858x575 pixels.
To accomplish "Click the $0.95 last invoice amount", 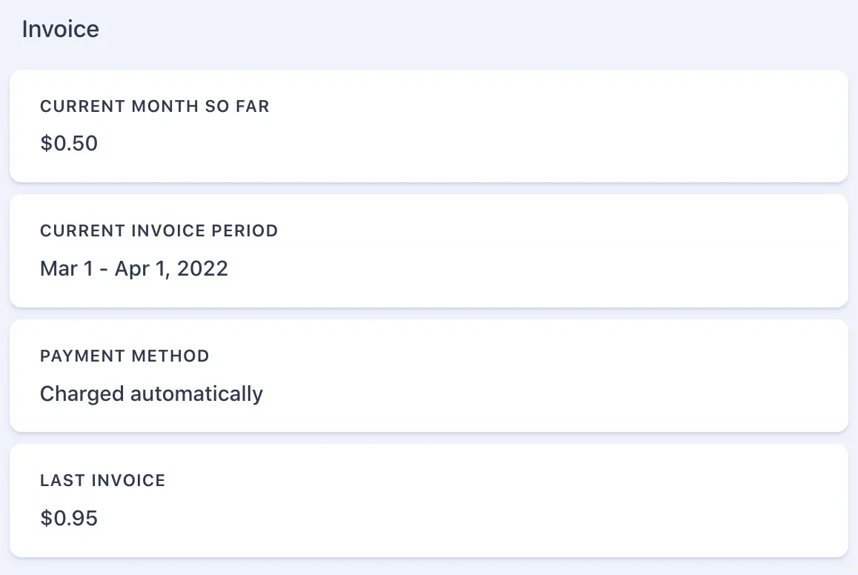I will coord(69,518).
